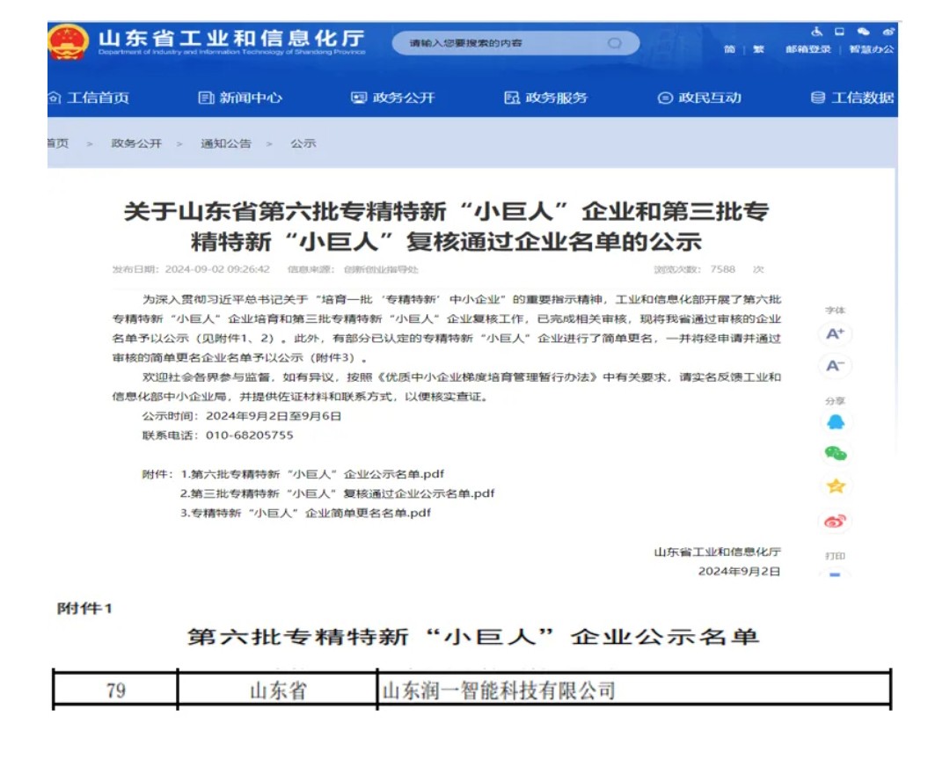950x760 pixels.
Task: Click the view count 7588
Action: (723, 269)
